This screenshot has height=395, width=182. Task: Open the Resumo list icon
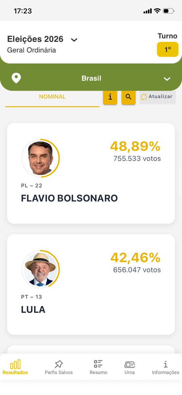click(x=98, y=364)
